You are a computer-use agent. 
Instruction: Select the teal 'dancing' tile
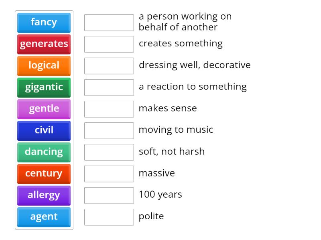(x=44, y=152)
